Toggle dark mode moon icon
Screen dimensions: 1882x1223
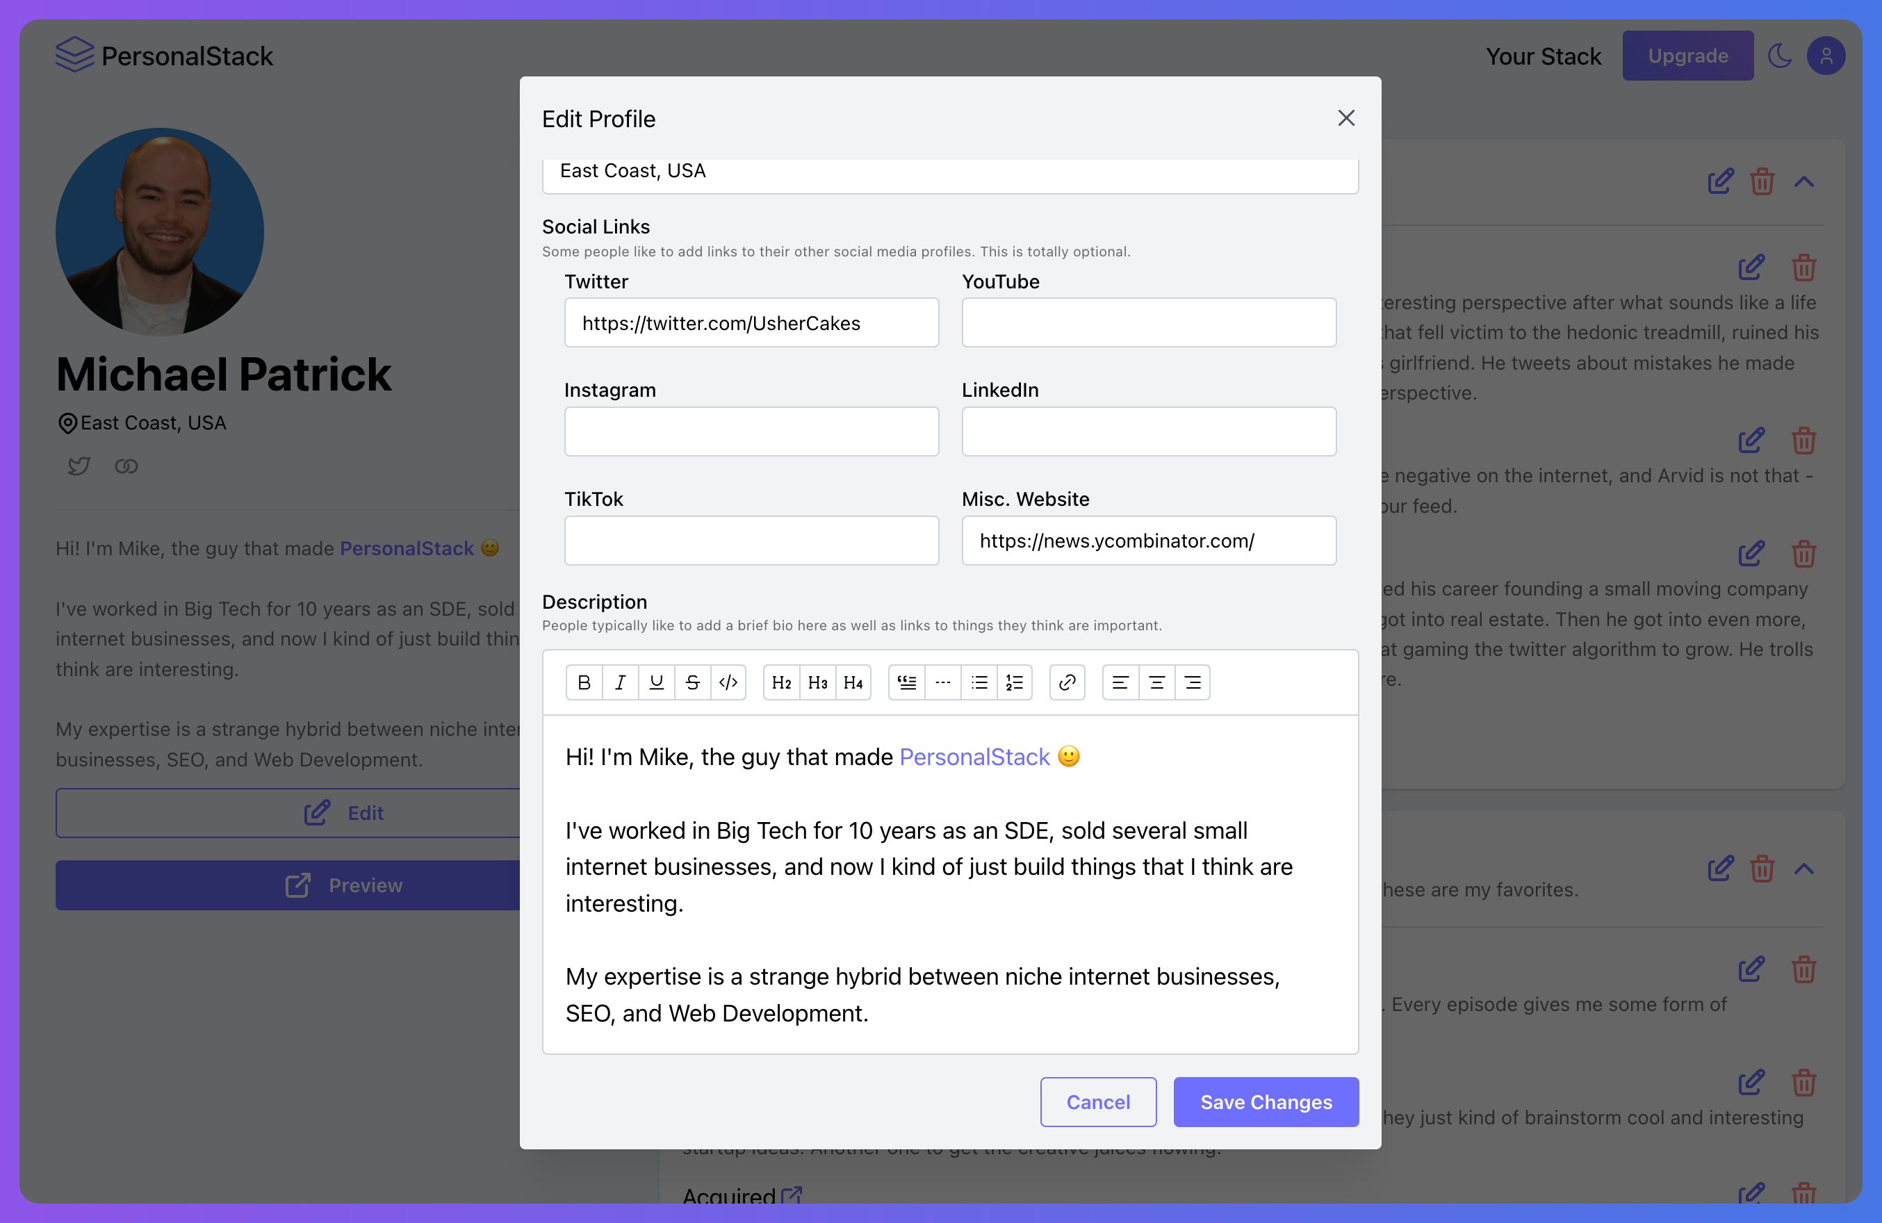[x=1779, y=56]
